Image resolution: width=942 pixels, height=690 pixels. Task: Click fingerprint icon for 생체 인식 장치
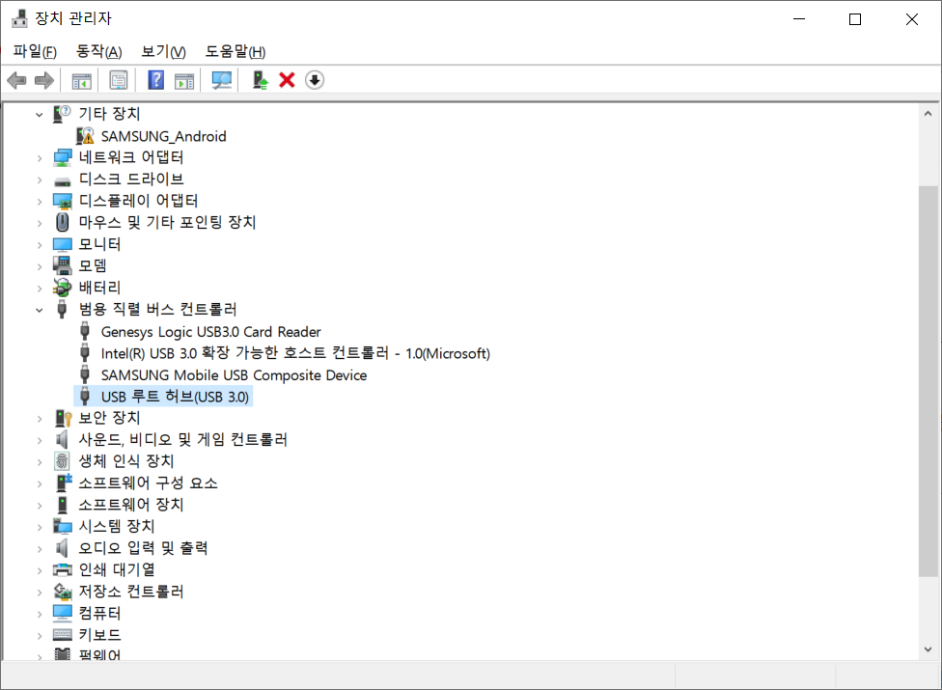(x=62, y=461)
